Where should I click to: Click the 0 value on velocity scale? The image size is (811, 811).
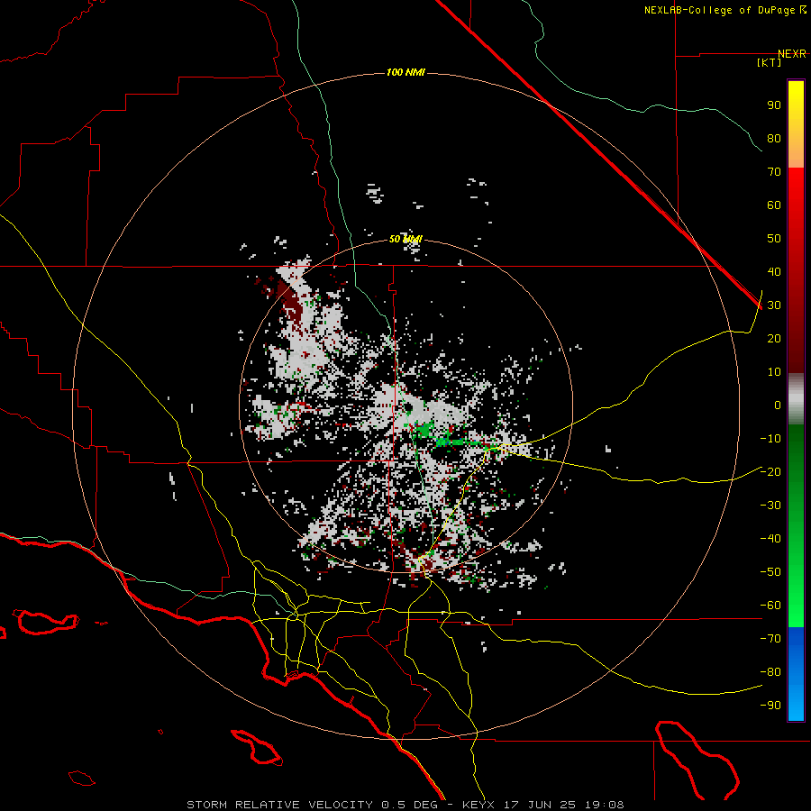(778, 405)
